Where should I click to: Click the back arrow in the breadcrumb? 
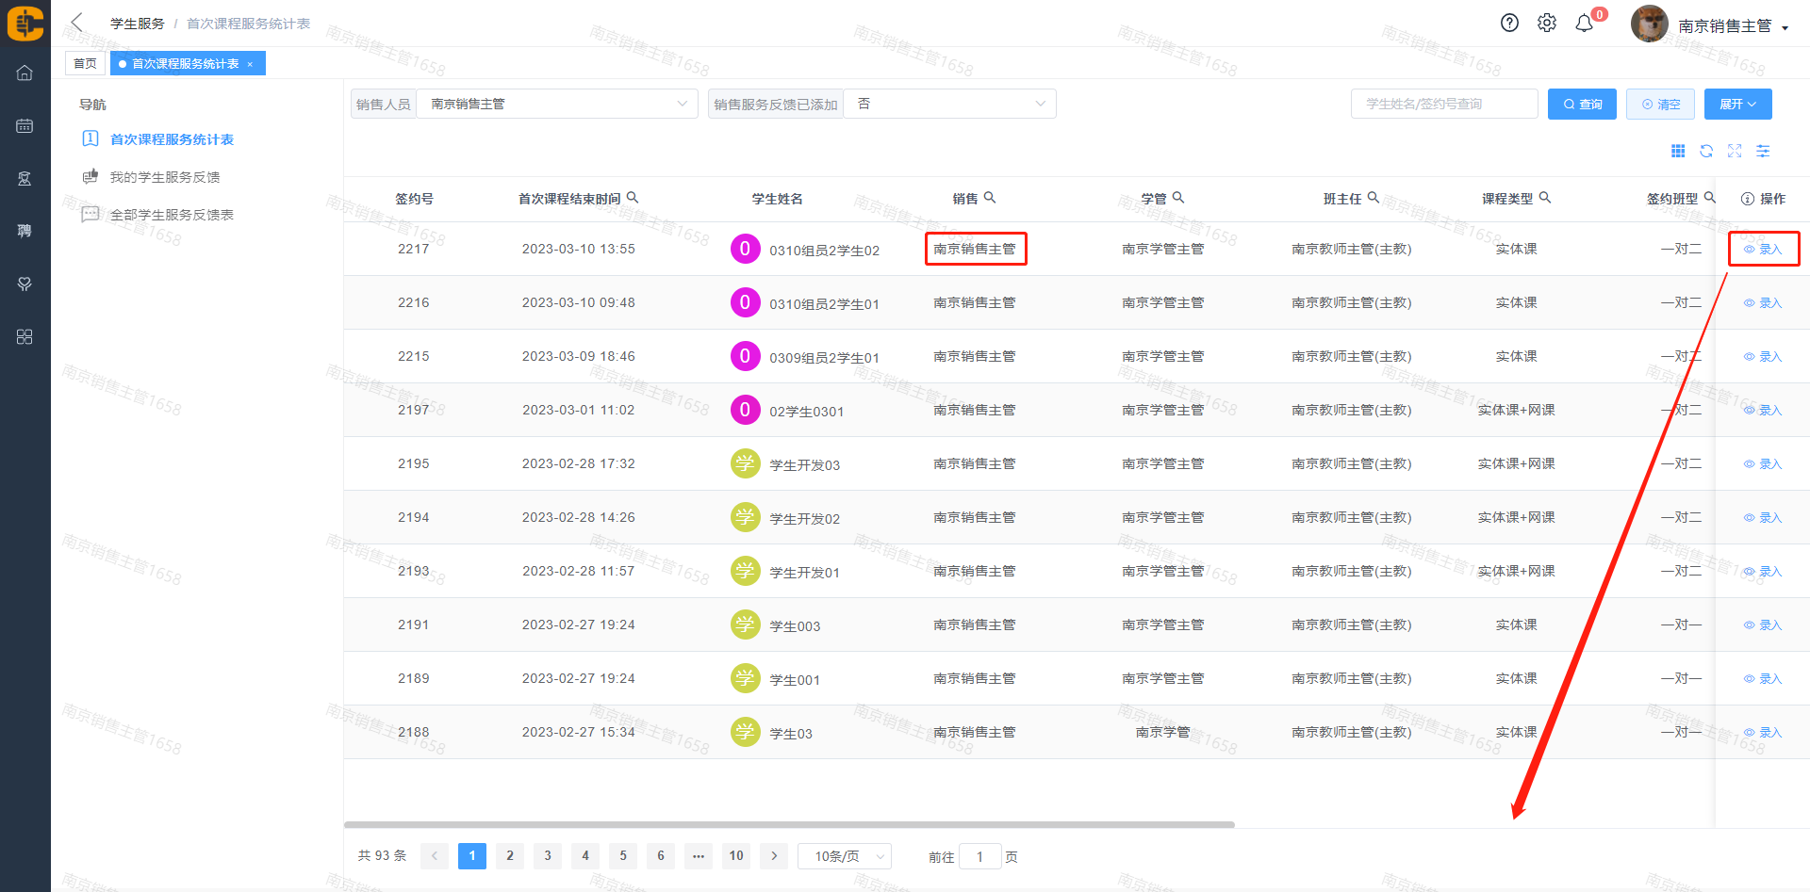point(77,23)
